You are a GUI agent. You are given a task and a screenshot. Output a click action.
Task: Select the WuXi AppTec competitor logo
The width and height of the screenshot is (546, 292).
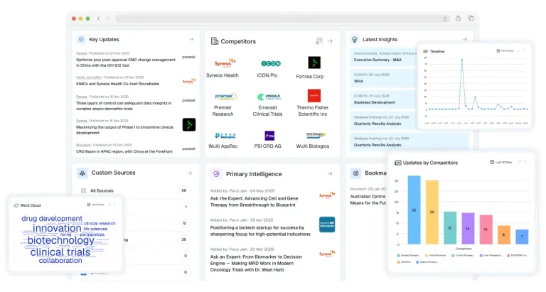coord(225,136)
